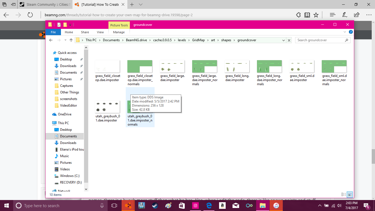Open Captures folder in Quick access
The height and width of the screenshot is (211, 375).
[x=66, y=86]
